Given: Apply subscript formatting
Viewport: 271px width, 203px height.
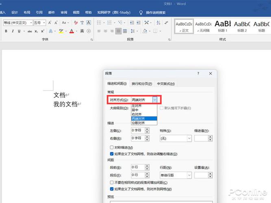Looking at the screenshot, I should pyautogui.click(x=36, y=31).
